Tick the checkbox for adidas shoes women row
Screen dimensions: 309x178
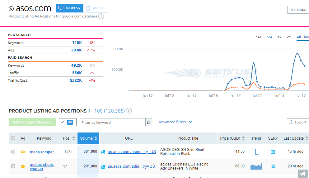[13, 166]
